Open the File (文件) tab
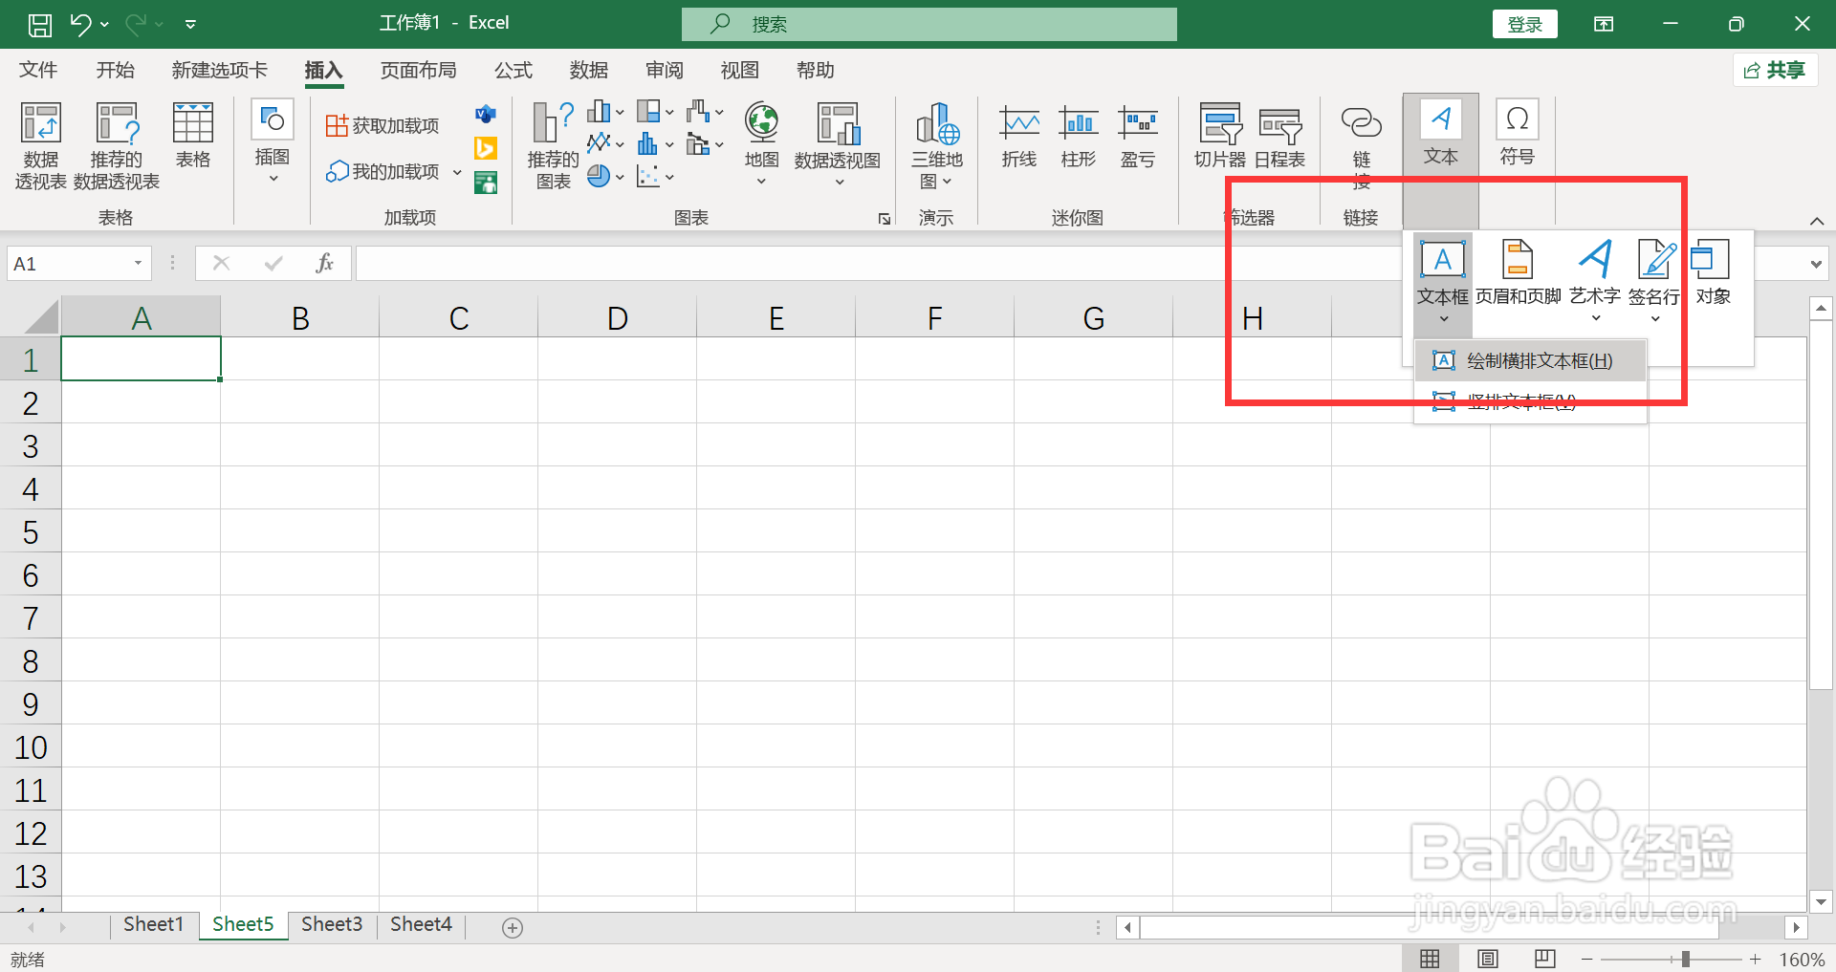 click(x=38, y=71)
